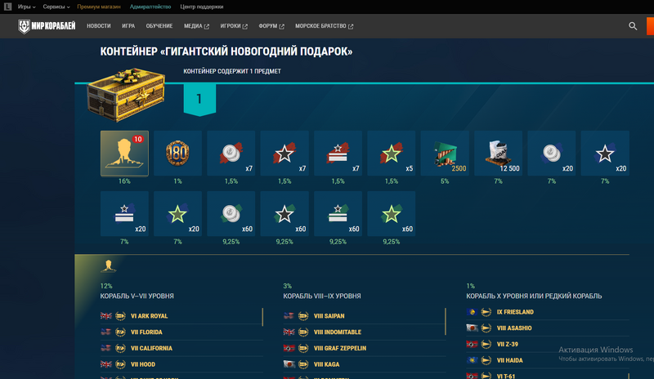Choose the red silver coin x7 tile
The width and height of the screenshot is (654, 379).
[x=231, y=154]
